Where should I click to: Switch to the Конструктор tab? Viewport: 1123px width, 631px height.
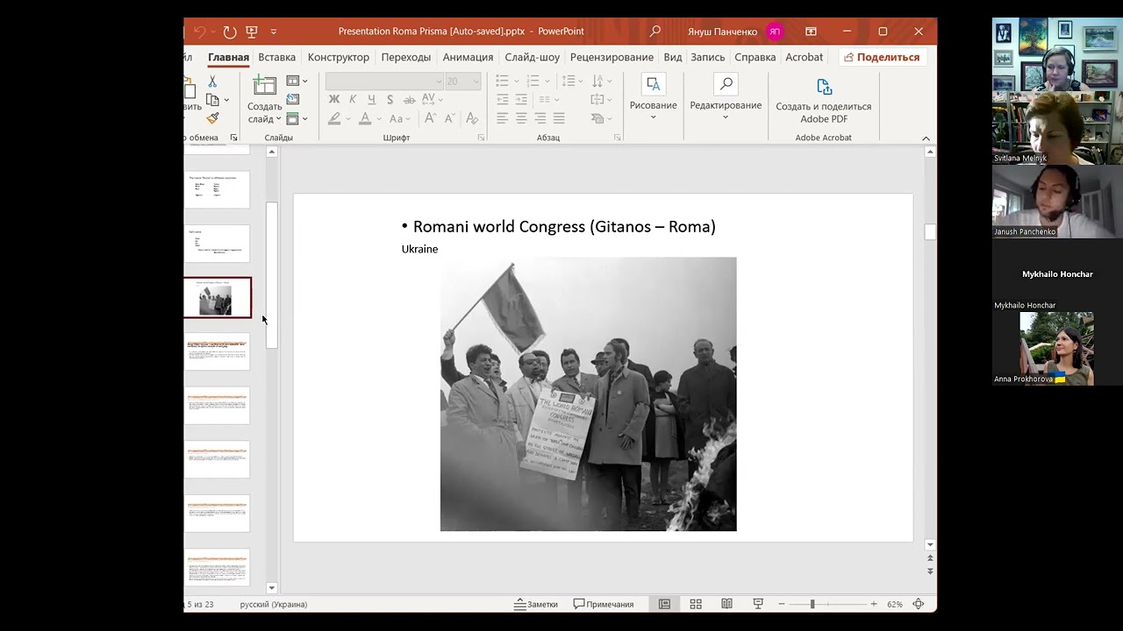(x=339, y=57)
